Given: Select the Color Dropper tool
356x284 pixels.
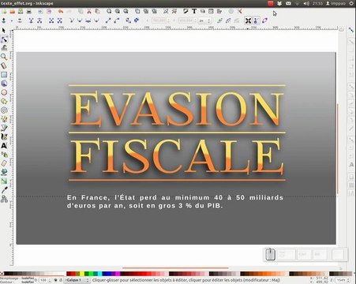Looking at the screenshot, I should [4, 190].
